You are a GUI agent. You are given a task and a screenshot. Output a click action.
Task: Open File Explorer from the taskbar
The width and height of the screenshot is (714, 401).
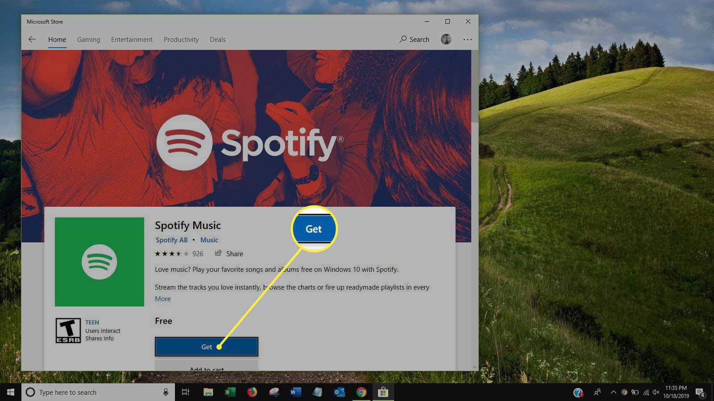tap(208, 392)
